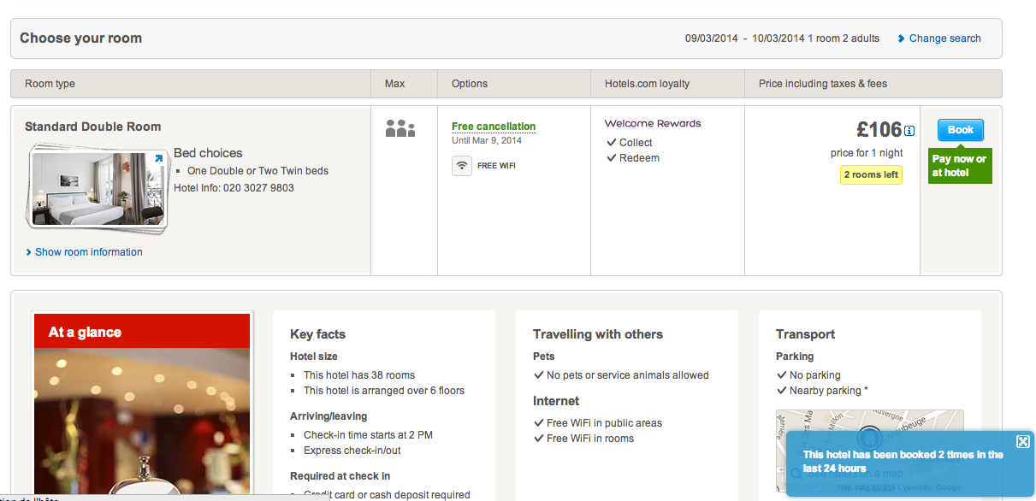
Task: Click the FREE WIFI label
Action: click(496, 166)
